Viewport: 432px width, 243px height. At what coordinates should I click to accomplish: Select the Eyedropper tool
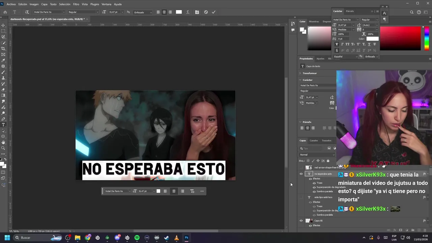click(x=3, y=60)
